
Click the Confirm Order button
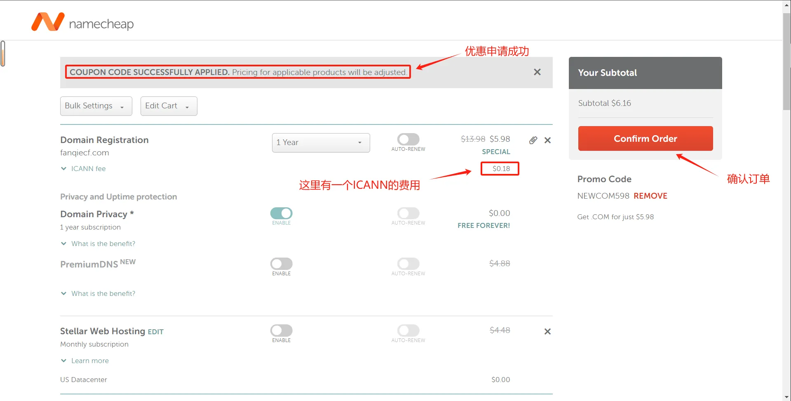coord(645,138)
